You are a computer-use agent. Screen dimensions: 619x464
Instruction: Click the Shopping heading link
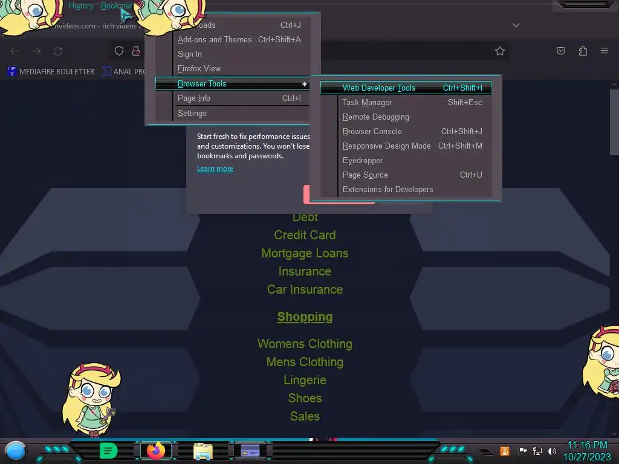click(x=305, y=317)
